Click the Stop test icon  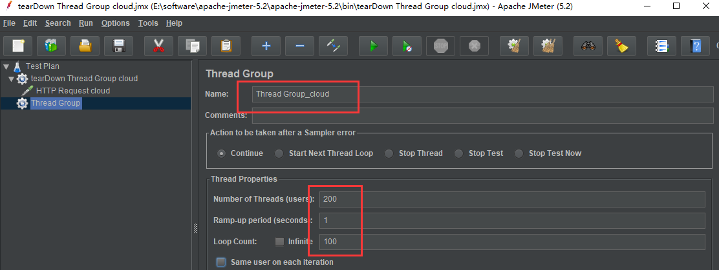441,46
